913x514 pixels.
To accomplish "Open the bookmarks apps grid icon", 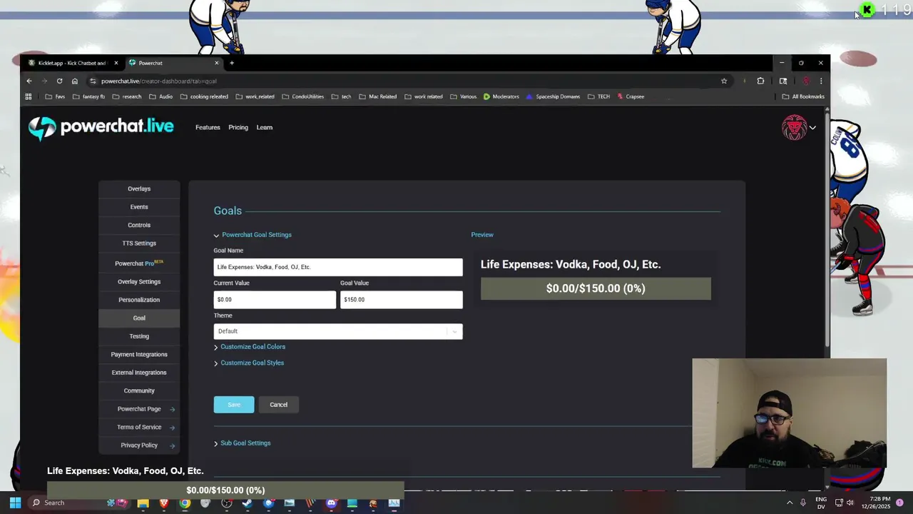I will click(x=29, y=96).
